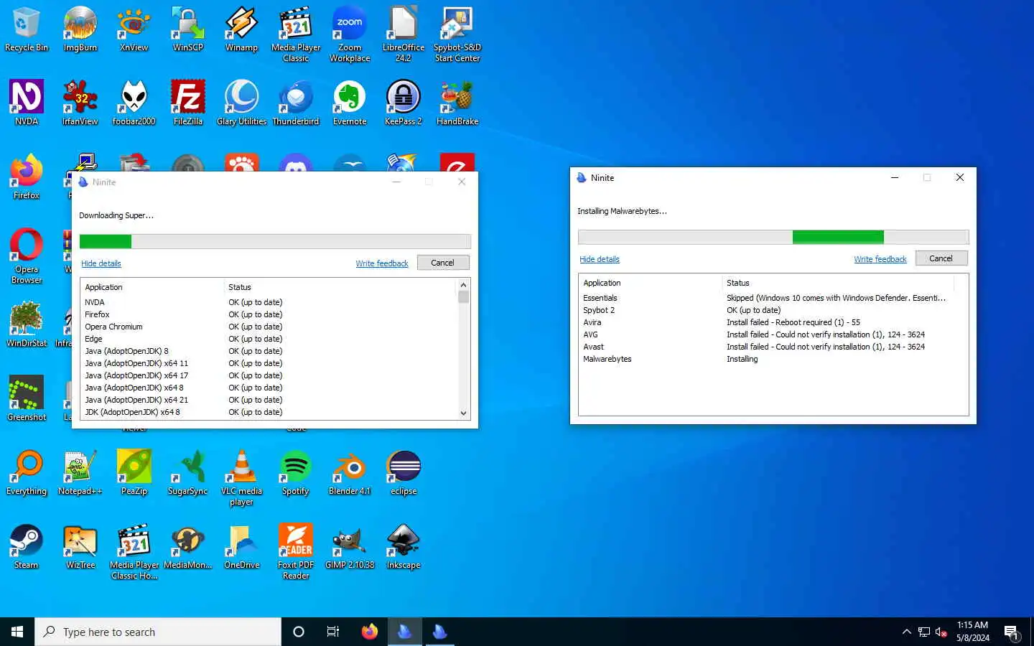Image resolution: width=1034 pixels, height=646 pixels.
Task: Select the Evernote desktop icon
Action: 350,103
